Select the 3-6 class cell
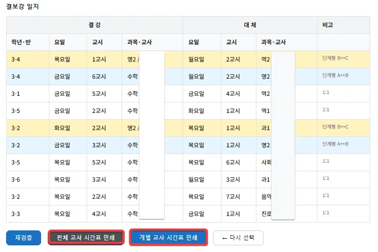Screen dimensions: 378x252 point(28,179)
